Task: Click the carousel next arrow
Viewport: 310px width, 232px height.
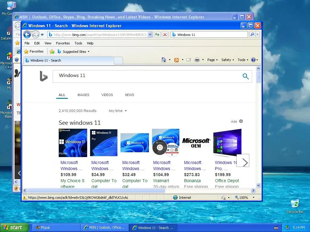Action: click(x=243, y=160)
